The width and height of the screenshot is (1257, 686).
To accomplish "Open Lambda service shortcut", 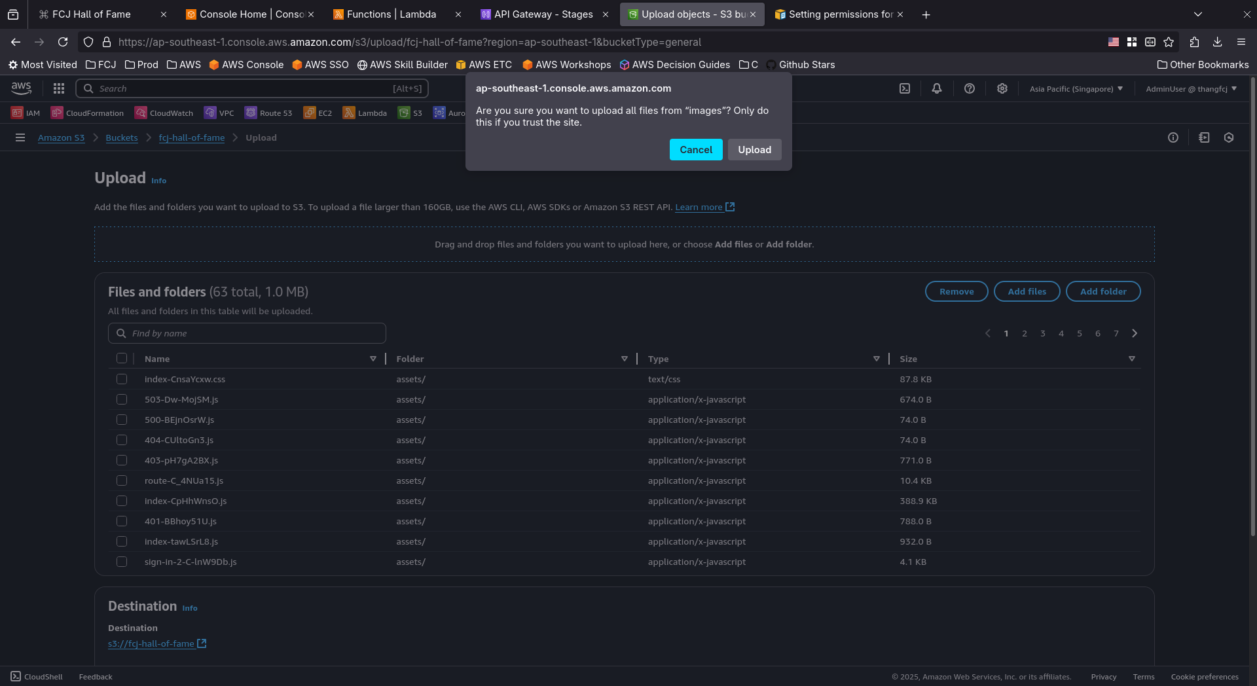I will click(x=365, y=113).
